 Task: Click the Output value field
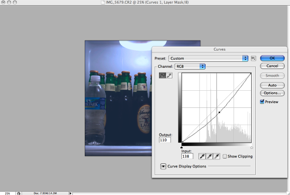165,140
